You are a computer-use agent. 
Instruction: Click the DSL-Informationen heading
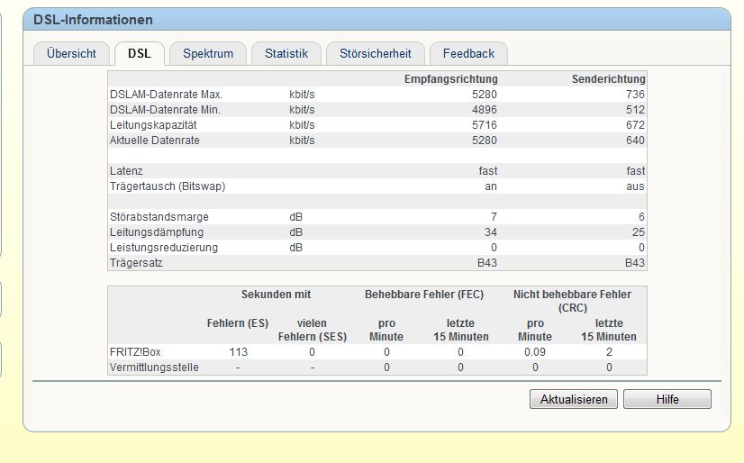(x=93, y=20)
